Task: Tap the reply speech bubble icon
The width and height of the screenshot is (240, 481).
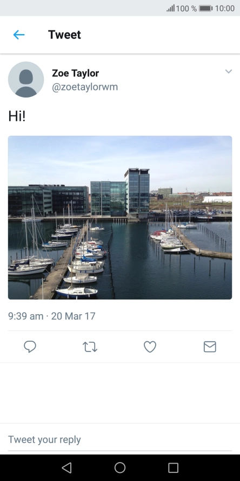Action: point(30,347)
